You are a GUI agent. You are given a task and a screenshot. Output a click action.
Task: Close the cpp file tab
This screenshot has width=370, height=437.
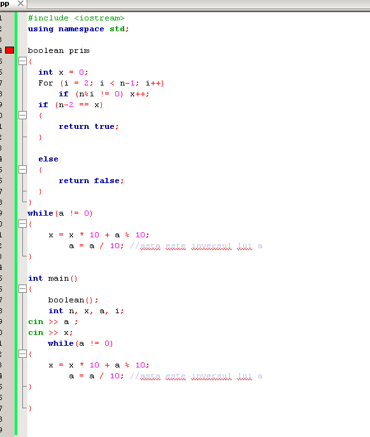(20, 3)
